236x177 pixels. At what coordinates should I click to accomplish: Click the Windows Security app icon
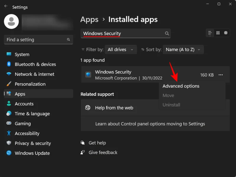pos(88,75)
